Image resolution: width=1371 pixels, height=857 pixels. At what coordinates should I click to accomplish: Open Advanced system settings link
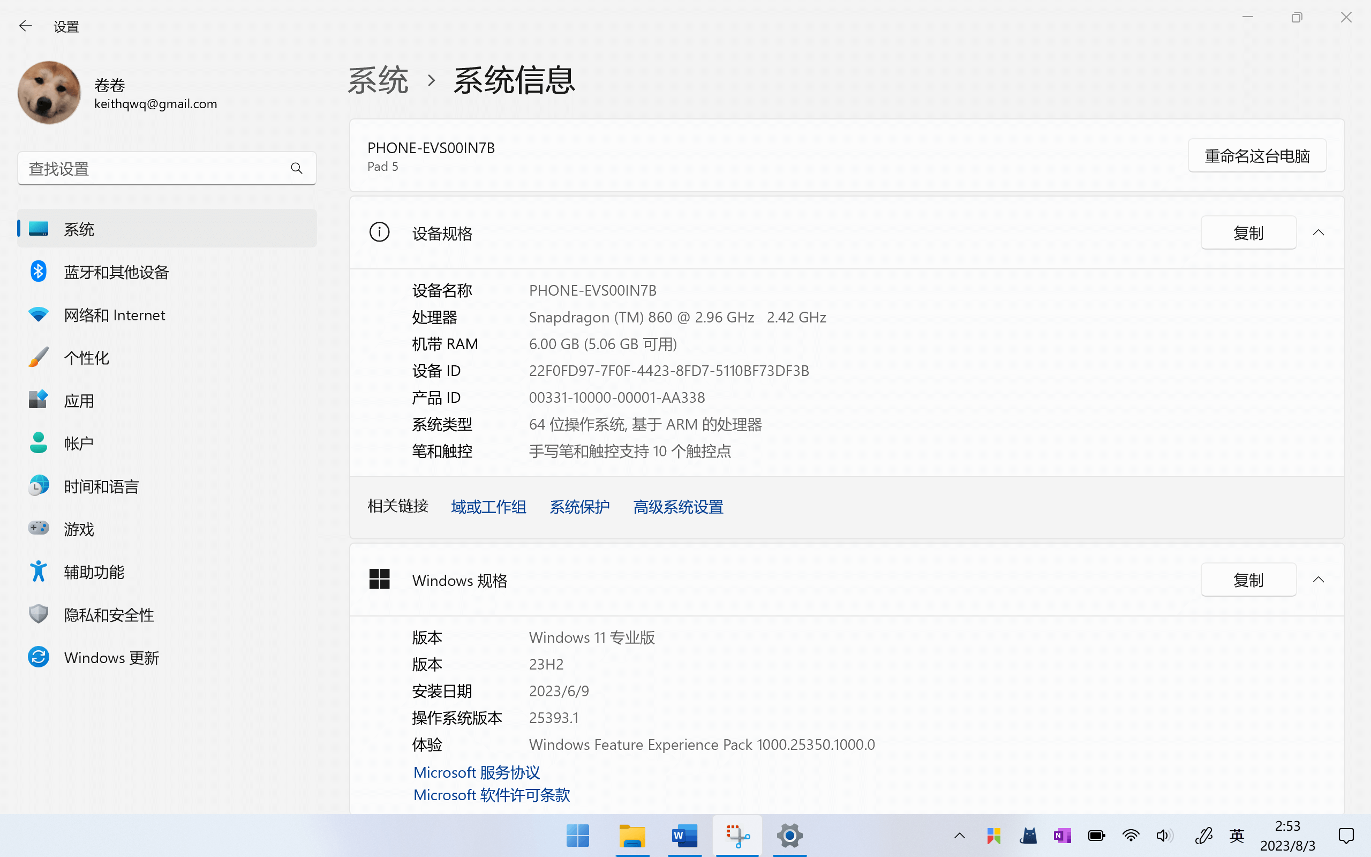tap(677, 507)
